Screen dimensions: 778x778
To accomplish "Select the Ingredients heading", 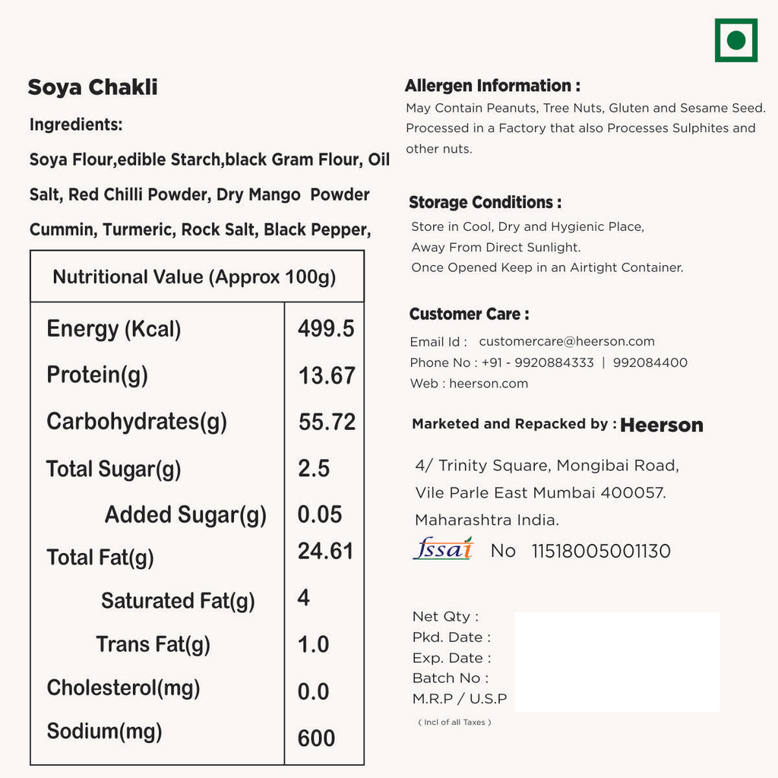I will click(76, 125).
